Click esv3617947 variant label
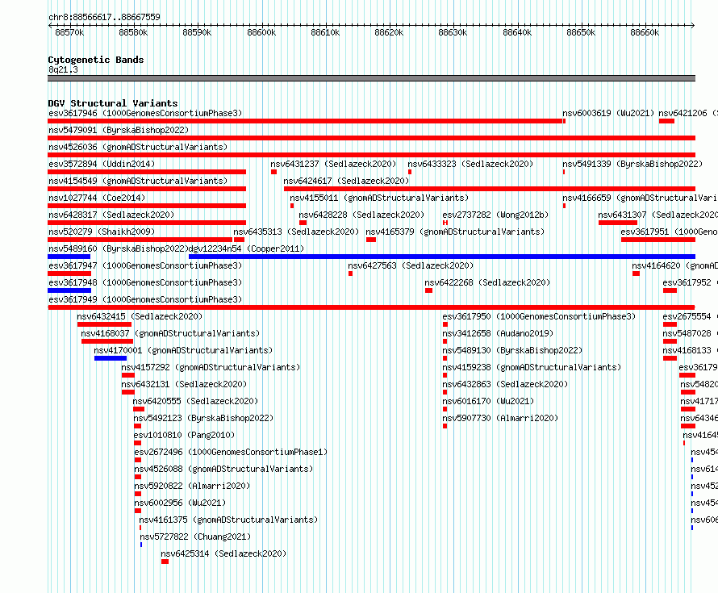 point(145,265)
